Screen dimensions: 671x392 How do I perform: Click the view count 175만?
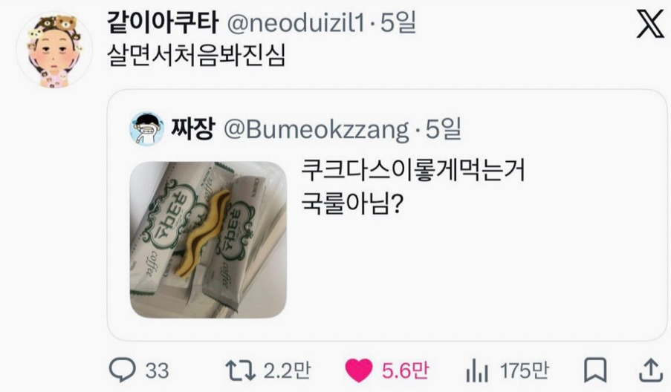click(524, 370)
